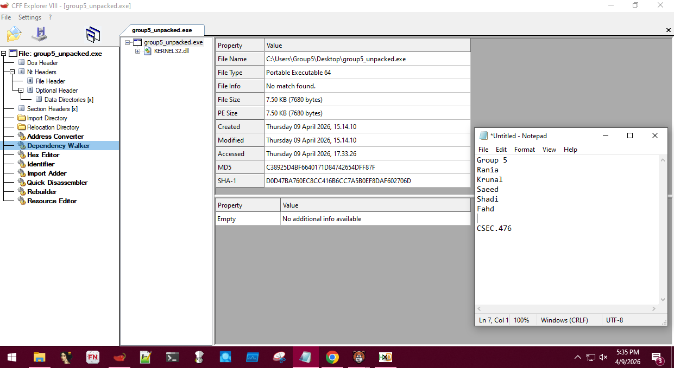The width and height of the screenshot is (674, 368).
Task: Click the SHA-1 hash value cell
Action: 367,181
